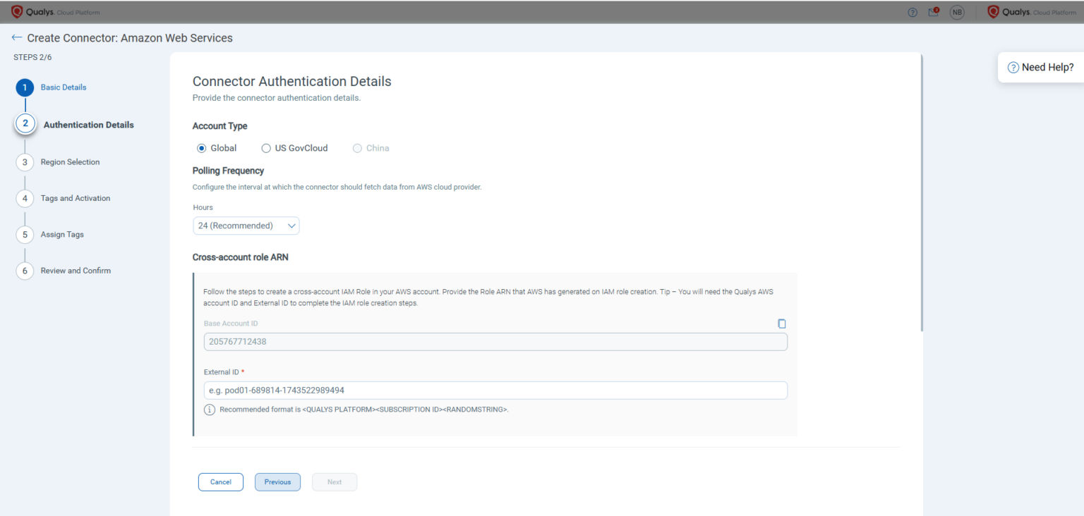Open the Hours polling frequency dropdown
The height and width of the screenshot is (516, 1084).
pyautogui.click(x=246, y=226)
